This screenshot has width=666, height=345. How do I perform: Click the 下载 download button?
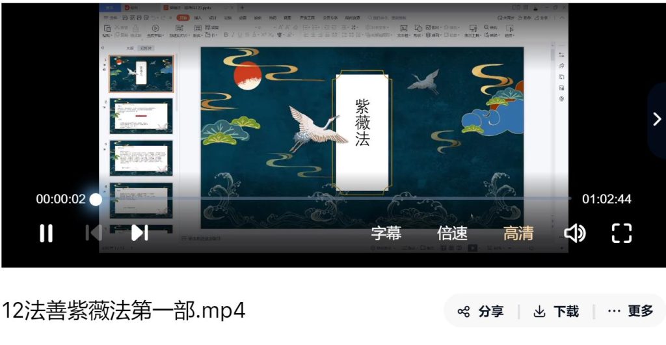click(x=556, y=311)
